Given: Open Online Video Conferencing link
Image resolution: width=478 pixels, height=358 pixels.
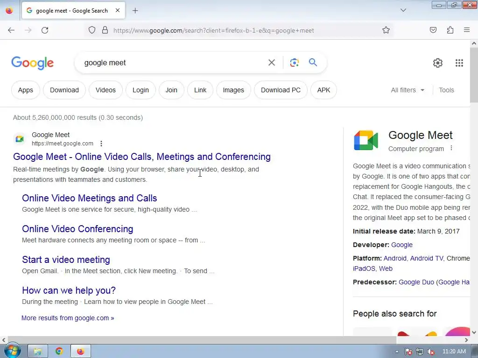Looking at the screenshot, I should [x=77, y=229].
